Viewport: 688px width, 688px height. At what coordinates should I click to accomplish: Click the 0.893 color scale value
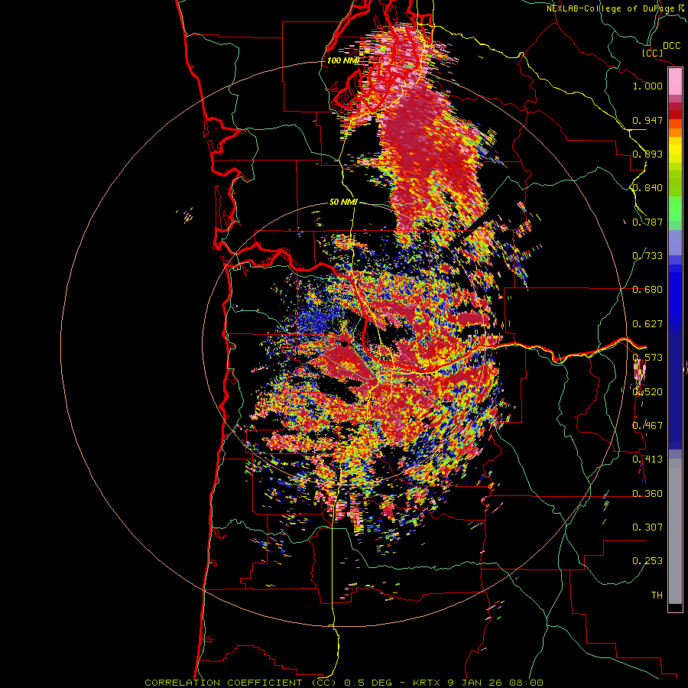click(647, 154)
